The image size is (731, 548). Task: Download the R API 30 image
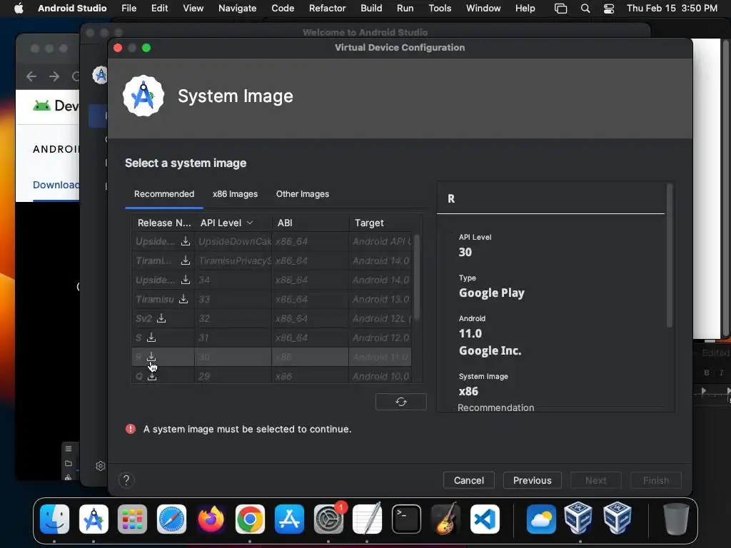pyautogui.click(x=151, y=357)
